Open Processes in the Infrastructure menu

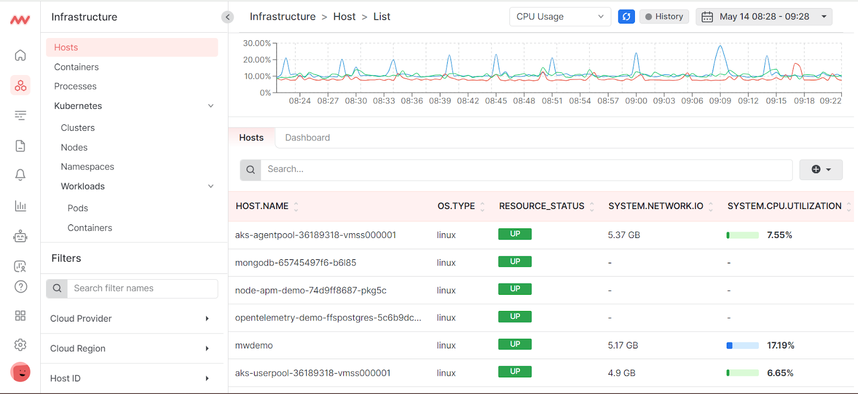point(75,86)
